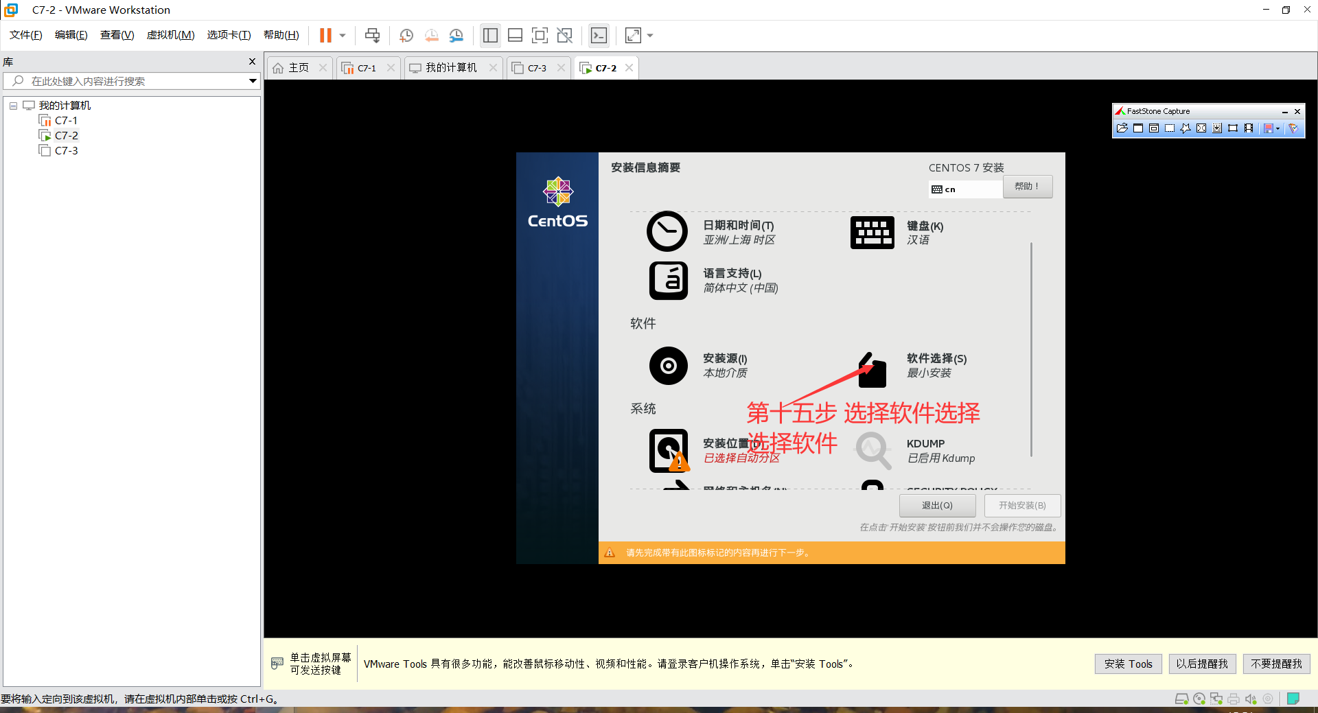
Task: Capture scrolling window with FastStone
Action: [1217, 128]
